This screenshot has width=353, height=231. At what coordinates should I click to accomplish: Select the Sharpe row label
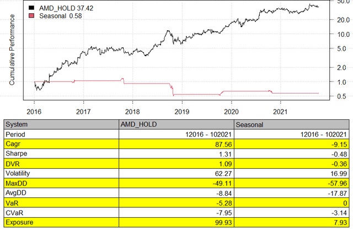17,154
